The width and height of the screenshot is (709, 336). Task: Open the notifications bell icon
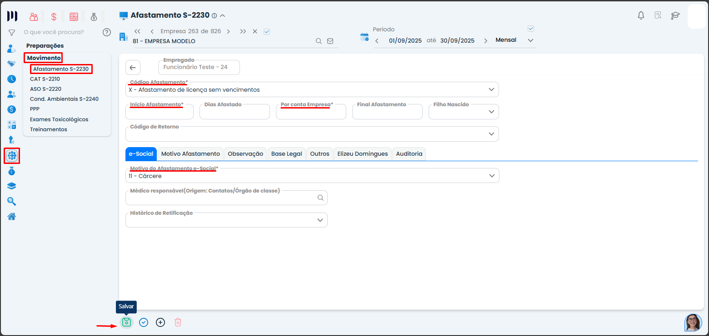[x=641, y=15]
